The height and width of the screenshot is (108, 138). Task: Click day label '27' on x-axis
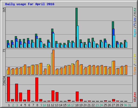pos(113,105)
